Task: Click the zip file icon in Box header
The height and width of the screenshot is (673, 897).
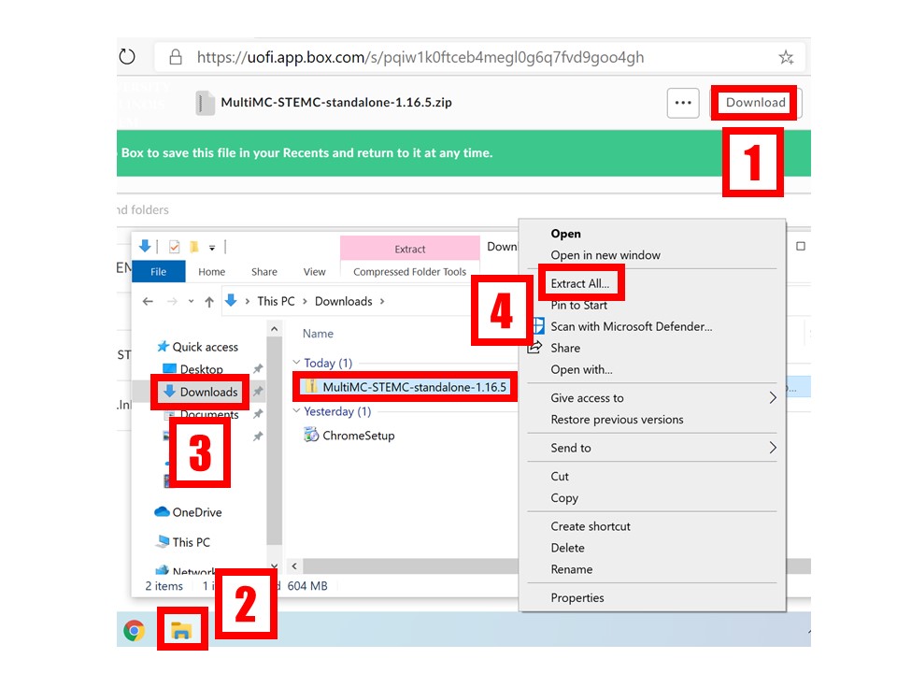Action: [205, 103]
